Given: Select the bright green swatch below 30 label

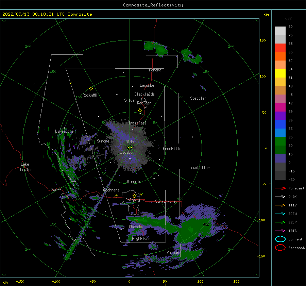Looking at the screenshot, I should (280, 141).
